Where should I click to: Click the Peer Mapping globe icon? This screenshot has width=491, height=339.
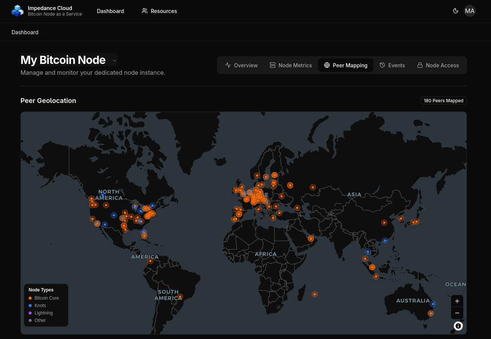(327, 65)
